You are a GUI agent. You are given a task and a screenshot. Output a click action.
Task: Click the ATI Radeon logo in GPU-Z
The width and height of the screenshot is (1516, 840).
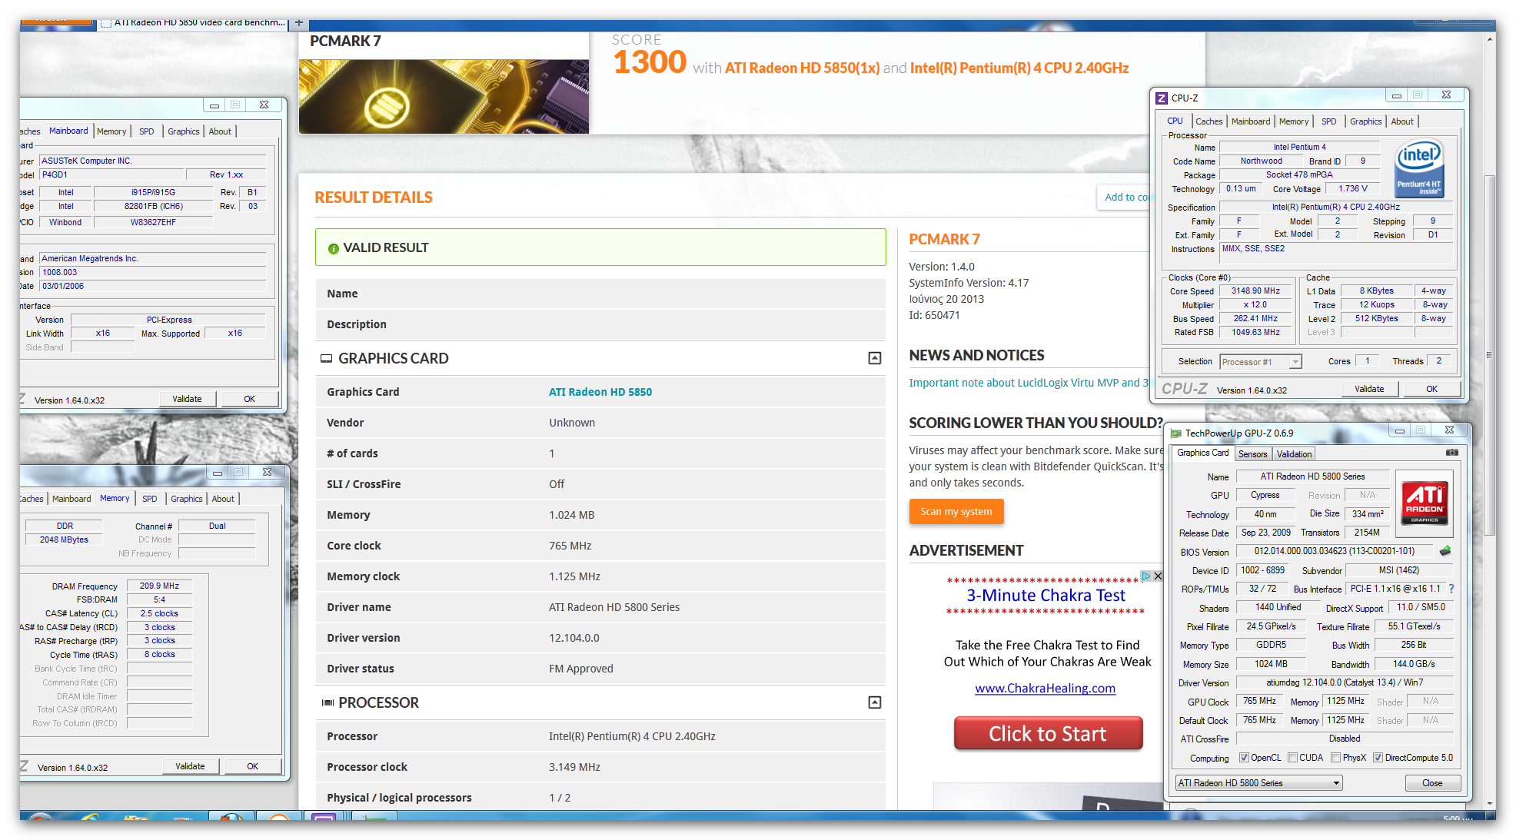click(x=1425, y=503)
